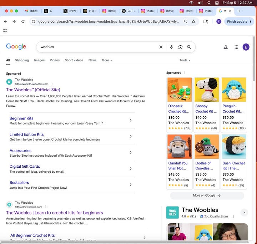The width and height of the screenshot is (257, 244).
Task: Open Sushi Crochet Kit product image
Action: pos(234,147)
